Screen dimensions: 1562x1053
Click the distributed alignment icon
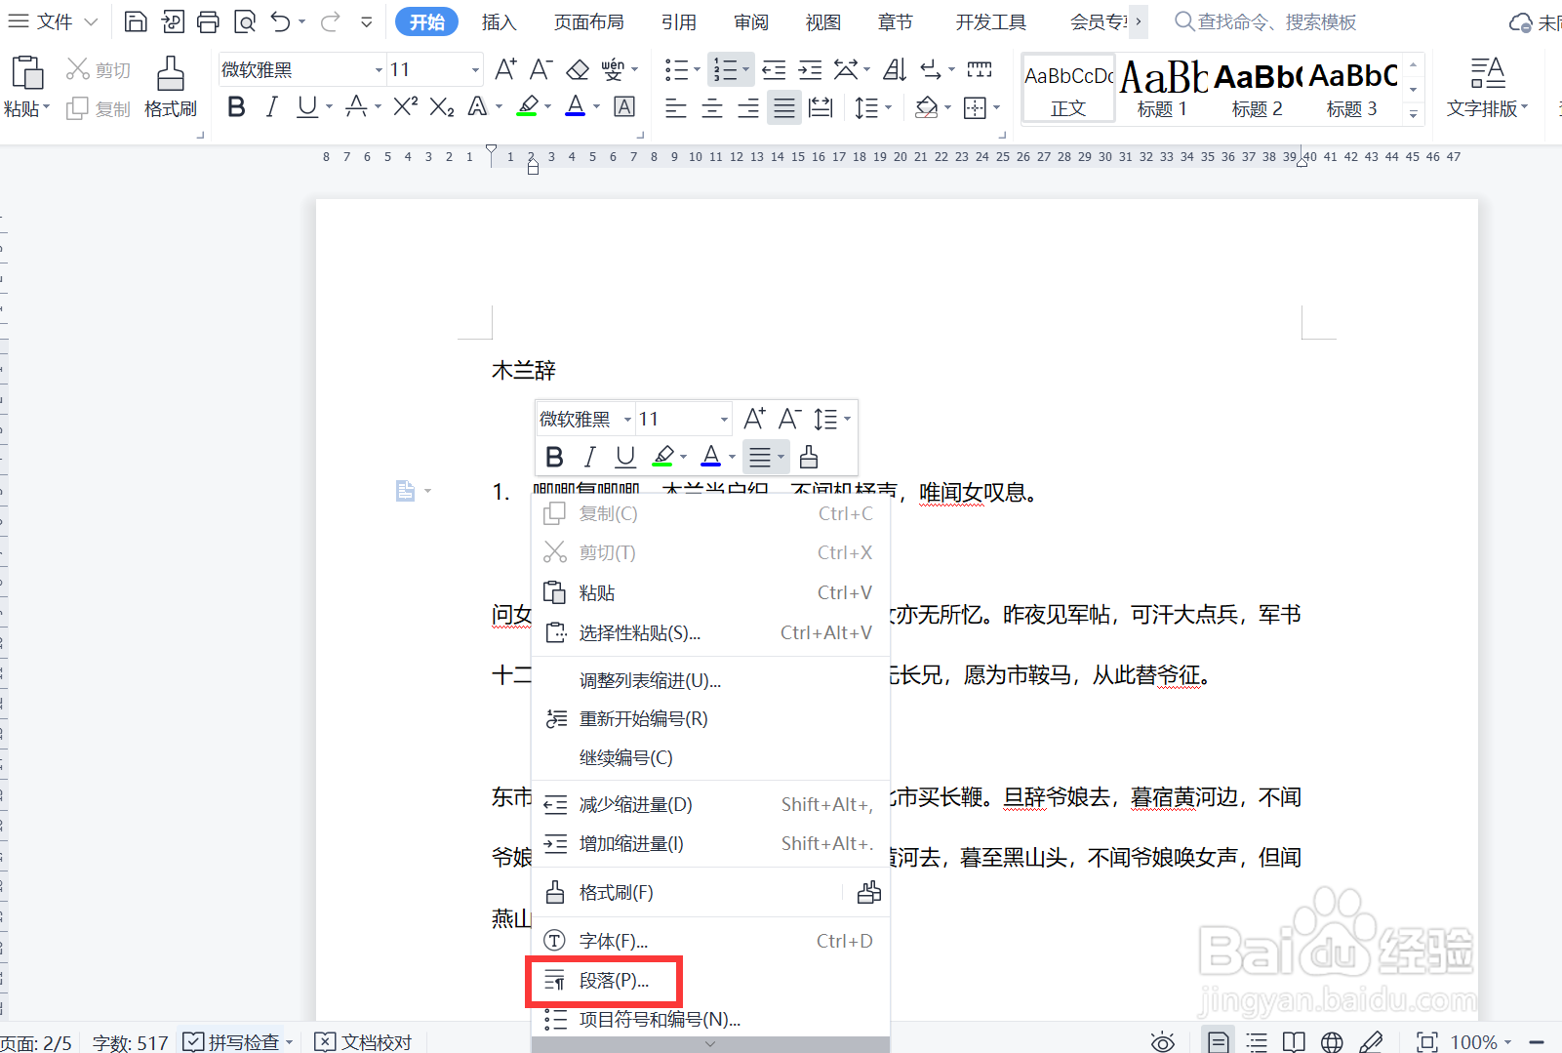(x=821, y=107)
